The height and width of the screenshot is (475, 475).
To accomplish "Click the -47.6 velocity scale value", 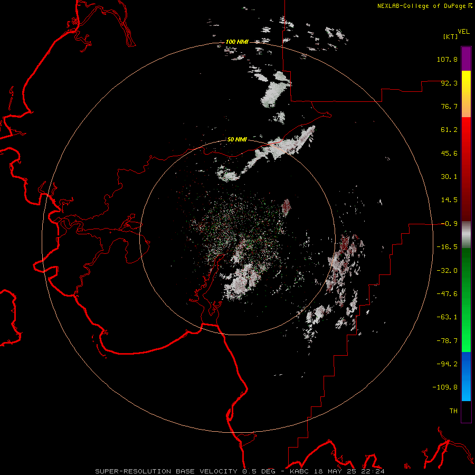I will tap(447, 294).
